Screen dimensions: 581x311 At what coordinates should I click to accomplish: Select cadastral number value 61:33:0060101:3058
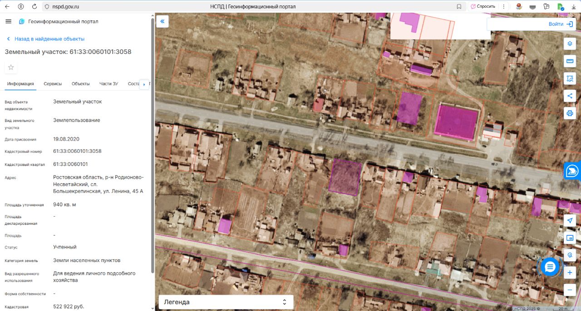[77, 151]
